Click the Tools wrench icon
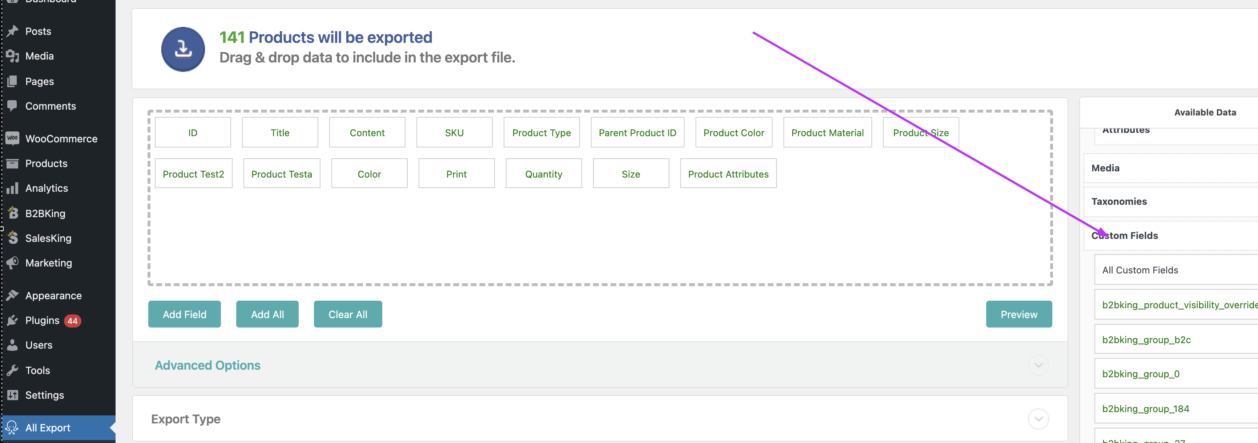The width and height of the screenshot is (1258, 443). [13, 370]
